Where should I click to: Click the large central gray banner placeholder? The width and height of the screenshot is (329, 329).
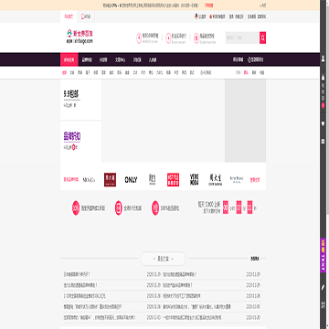click(163, 121)
